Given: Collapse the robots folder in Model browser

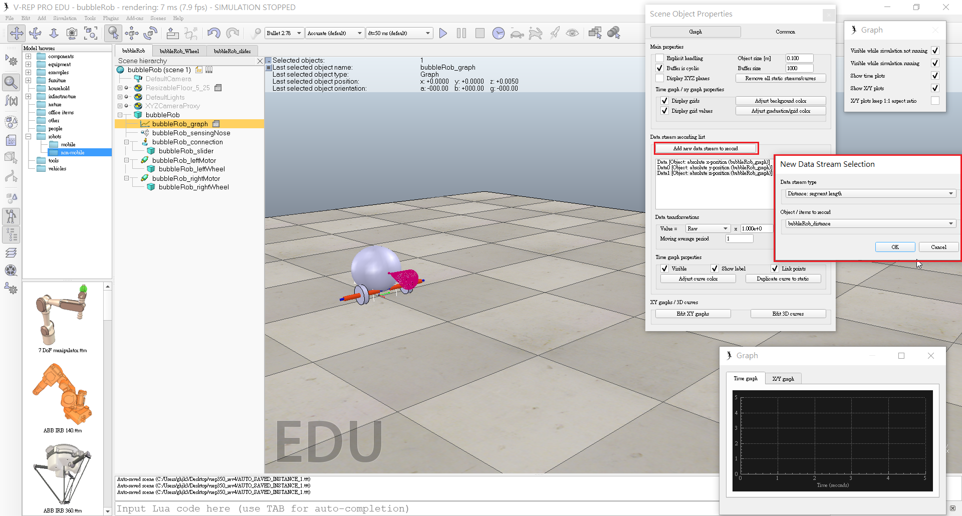Looking at the screenshot, I should point(29,136).
